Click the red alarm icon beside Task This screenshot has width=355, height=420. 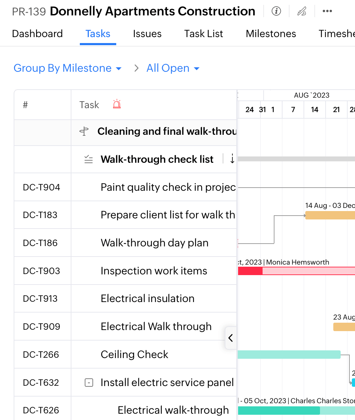click(x=117, y=104)
